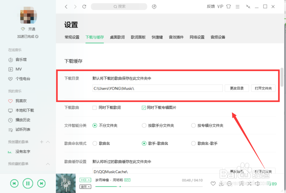Open 试听列表 in sidebar
This screenshot has width=286, height=193.
pyautogui.click(x=19, y=130)
